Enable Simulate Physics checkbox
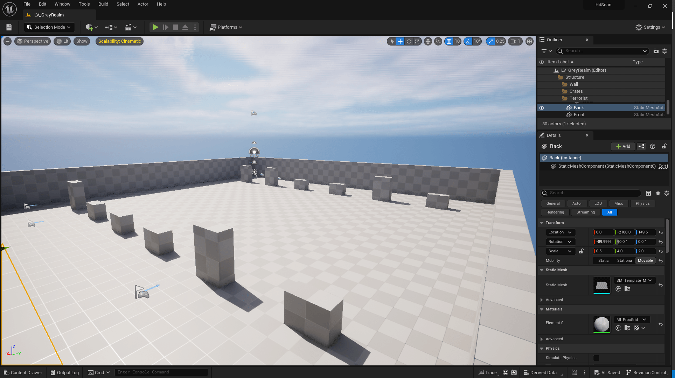The height and width of the screenshot is (378, 675). tap(596, 358)
